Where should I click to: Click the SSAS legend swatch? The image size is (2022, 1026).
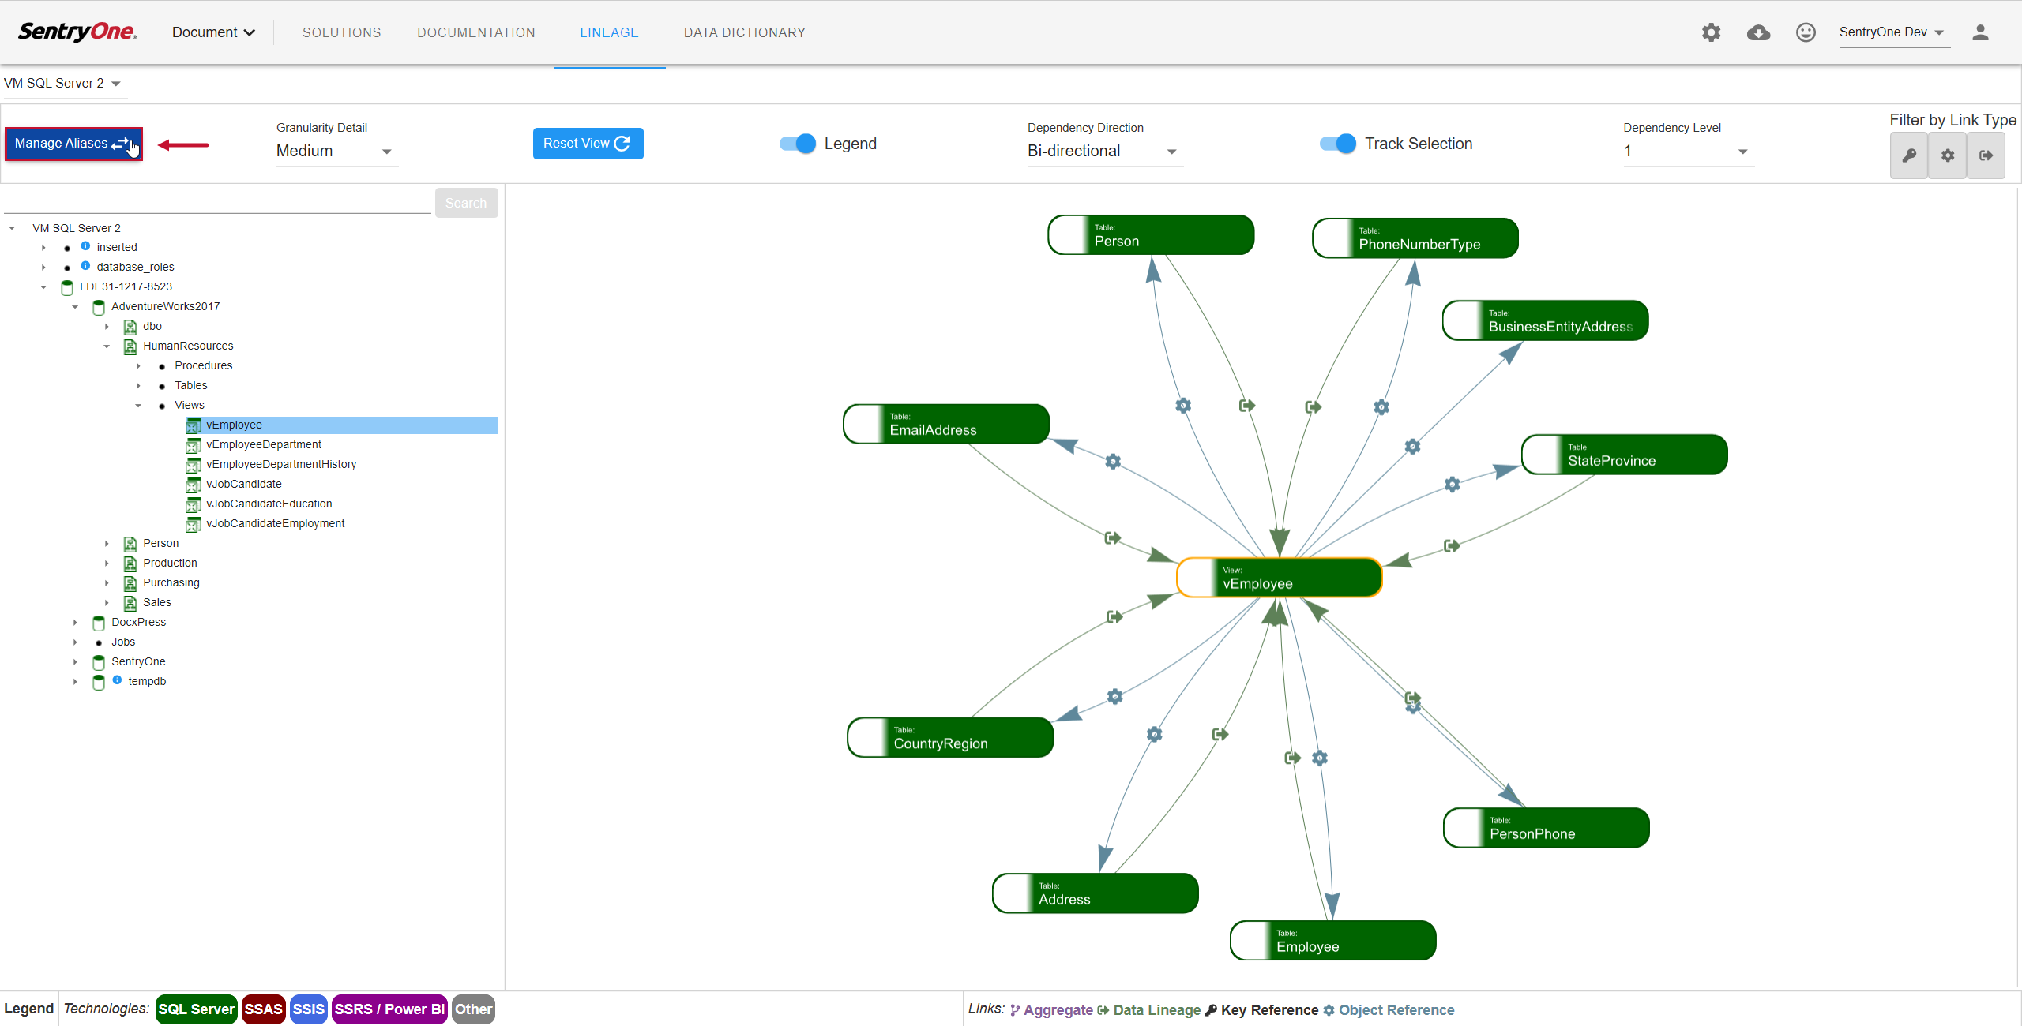[263, 1009]
